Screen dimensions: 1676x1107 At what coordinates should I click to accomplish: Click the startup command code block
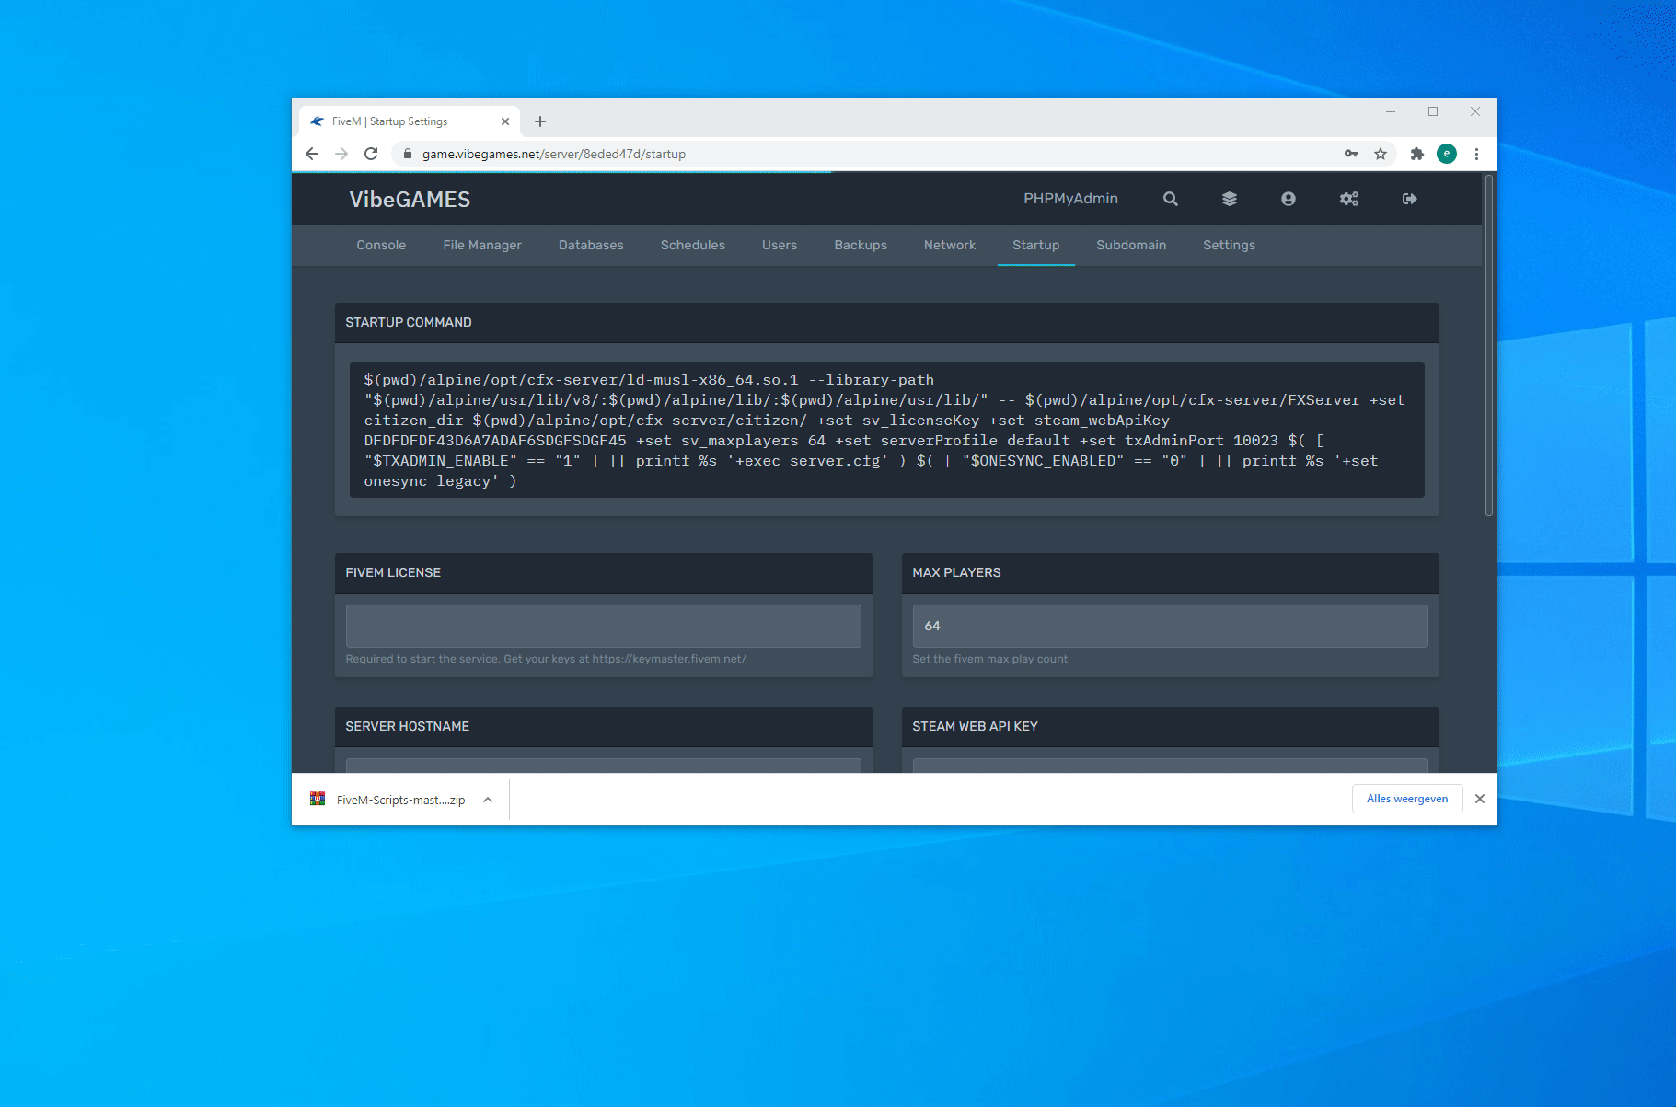pyautogui.click(x=887, y=430)
